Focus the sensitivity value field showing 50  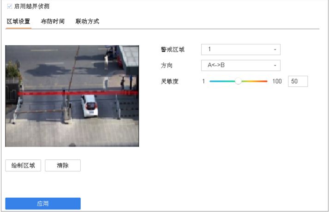coord(297,81)
